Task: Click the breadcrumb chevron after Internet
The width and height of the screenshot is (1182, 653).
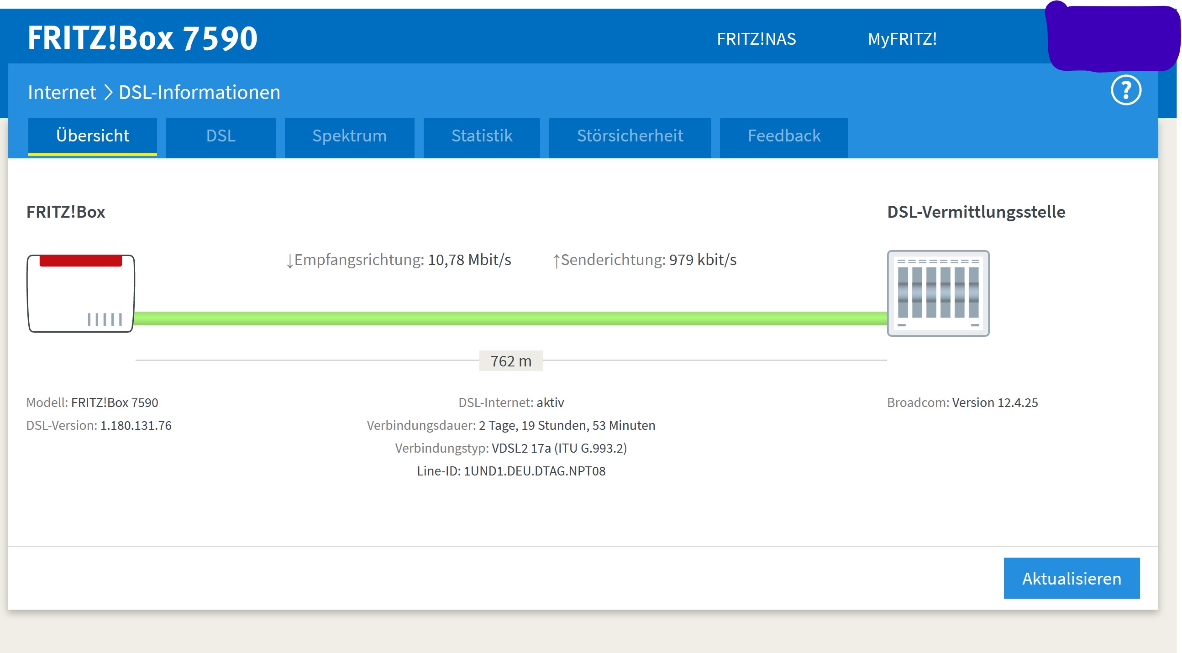Action: [x=108, y=92]
